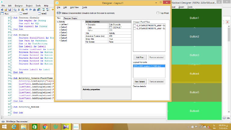Select Button3 in the views tree

coord(64,32)
